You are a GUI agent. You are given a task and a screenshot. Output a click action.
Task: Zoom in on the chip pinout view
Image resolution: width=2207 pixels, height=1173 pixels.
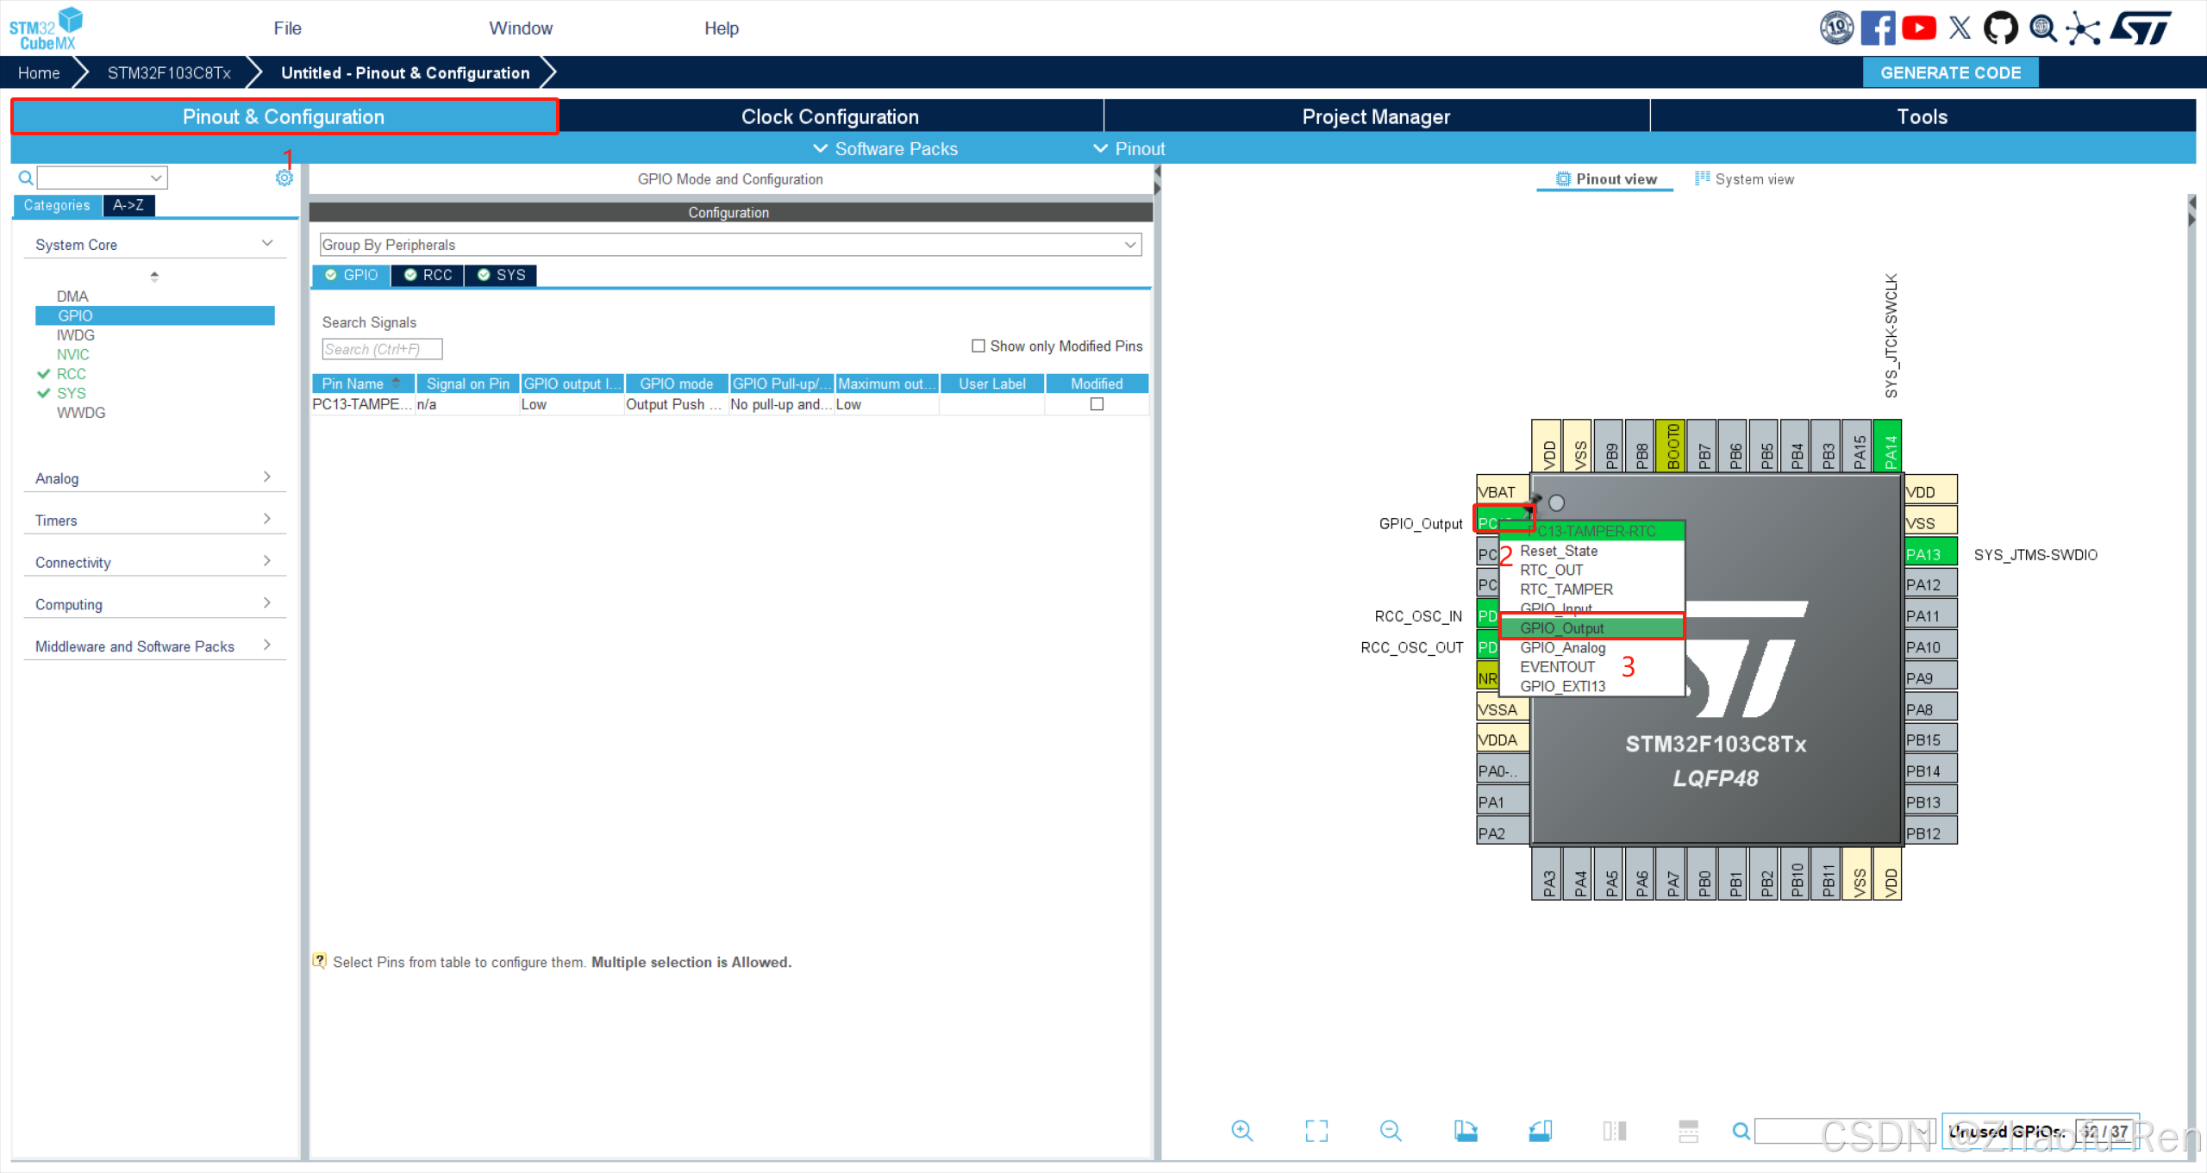(1241, 1131)
